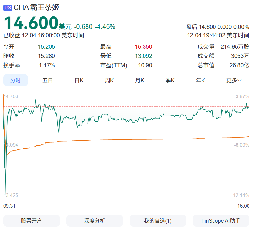Screen dimensions: 254x230
Task: Click the 股票开户 button
Action: pyautogui.click(x=31, y=221)
